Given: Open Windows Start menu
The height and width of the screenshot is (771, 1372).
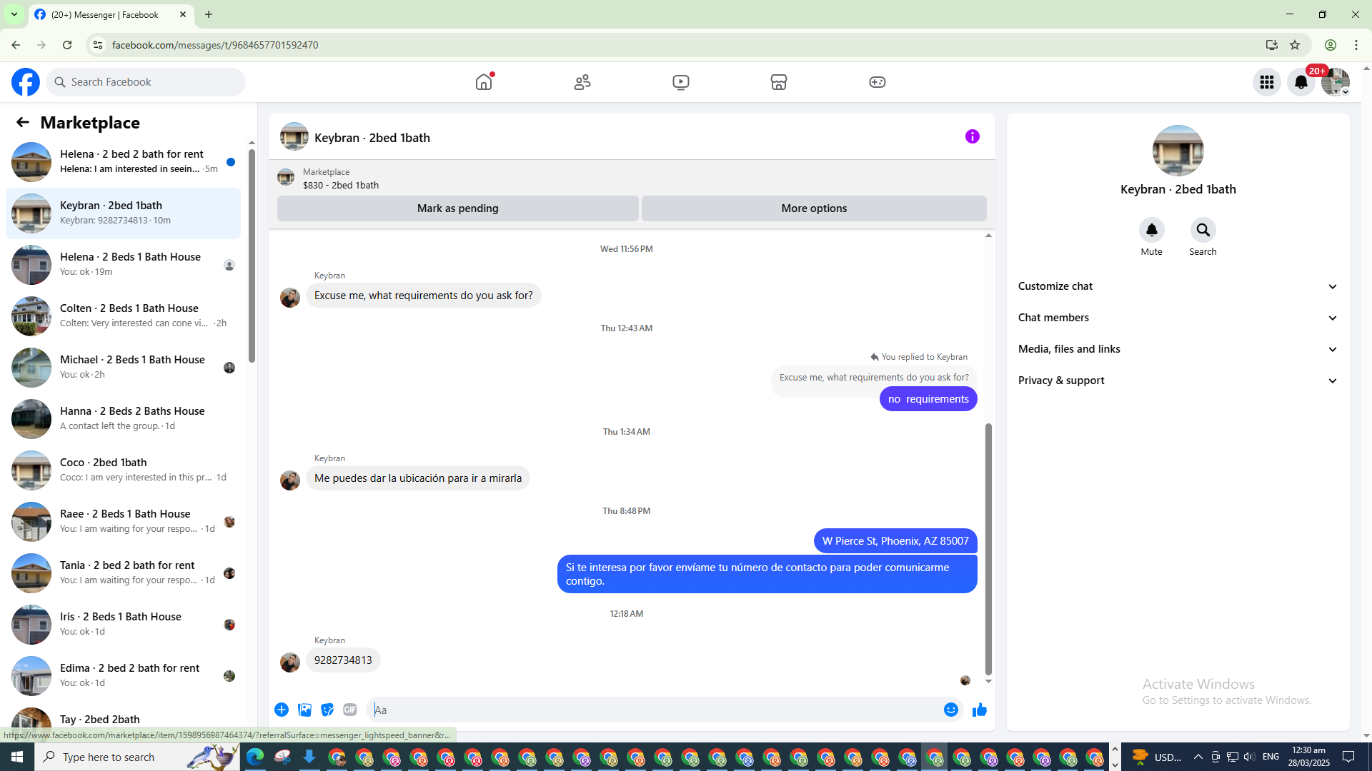Looking at the screenshot, I should pos(17,757).
